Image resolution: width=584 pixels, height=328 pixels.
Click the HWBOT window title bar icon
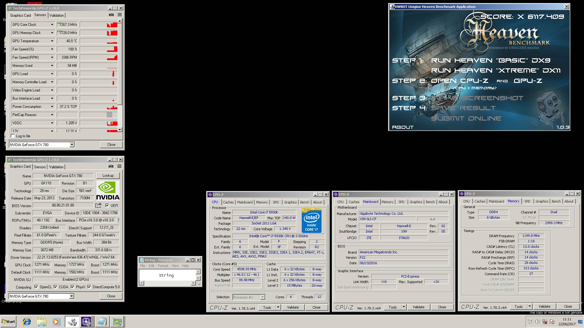[392, 7]
